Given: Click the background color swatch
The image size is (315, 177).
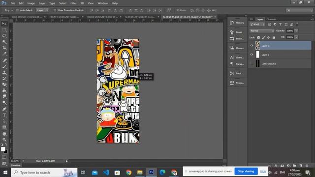Looking at the screenshot, I should 5,151.
